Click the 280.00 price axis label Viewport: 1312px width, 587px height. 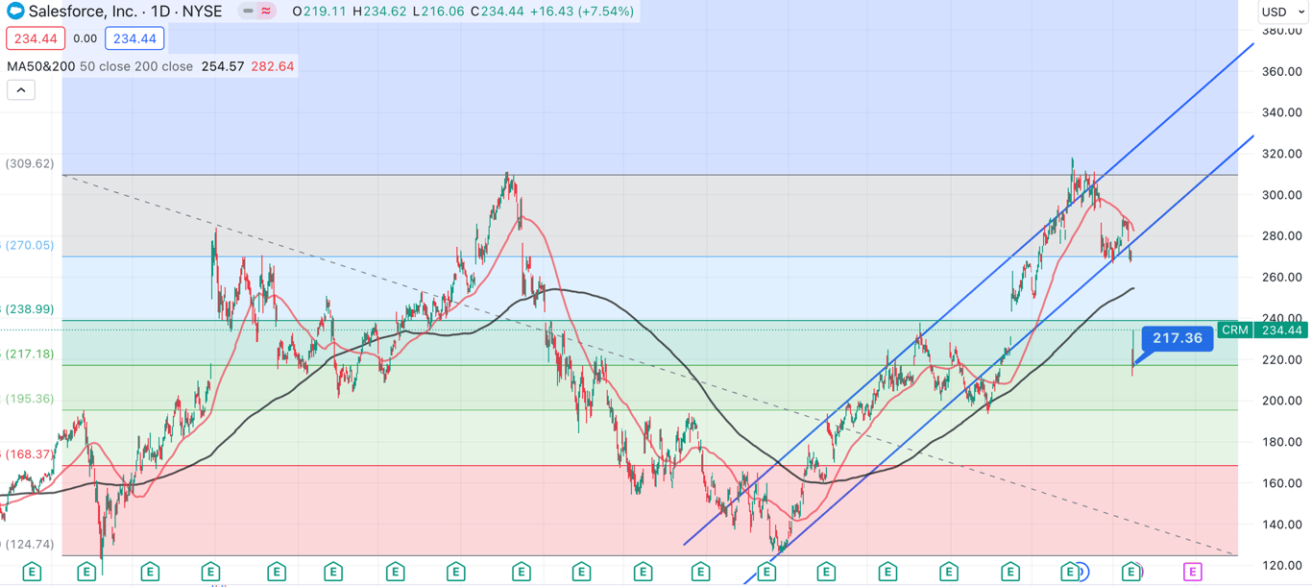pyautogui.click(x=1282, y=235)
